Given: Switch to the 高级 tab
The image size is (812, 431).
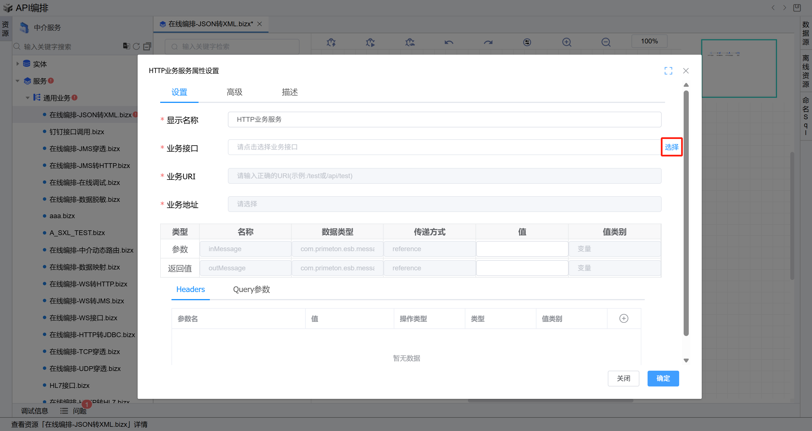Looking at the screenshot, I should (234, 92).
